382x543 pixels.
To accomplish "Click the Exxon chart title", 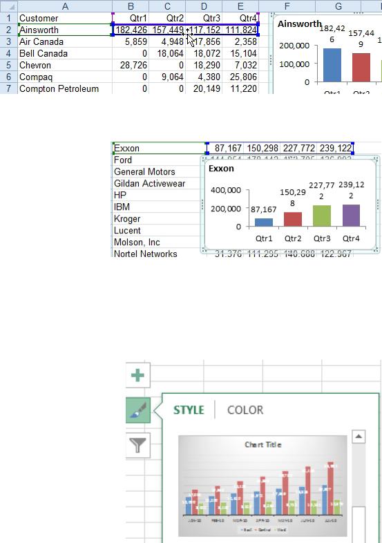I will point(221,169).
